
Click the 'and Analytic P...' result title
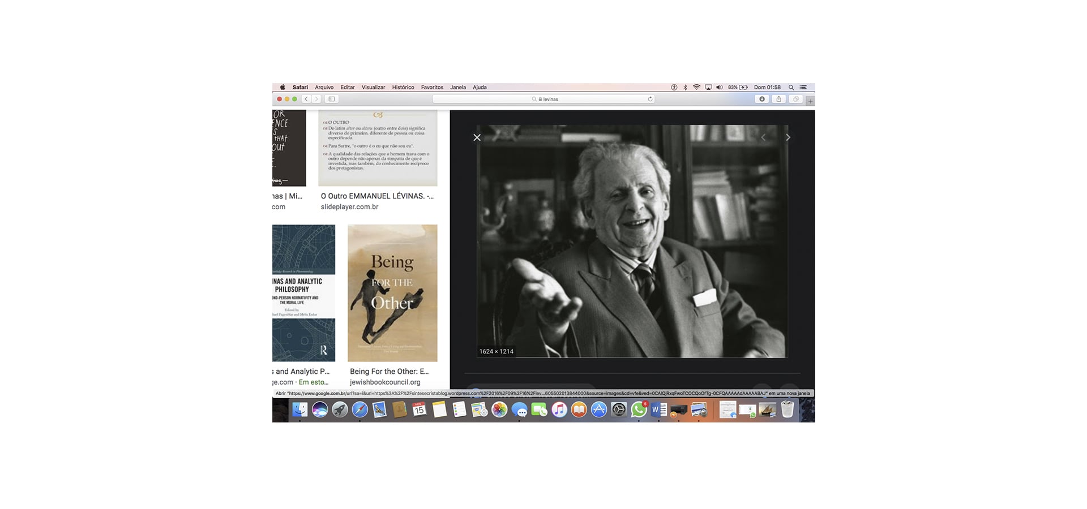(301, 372)
